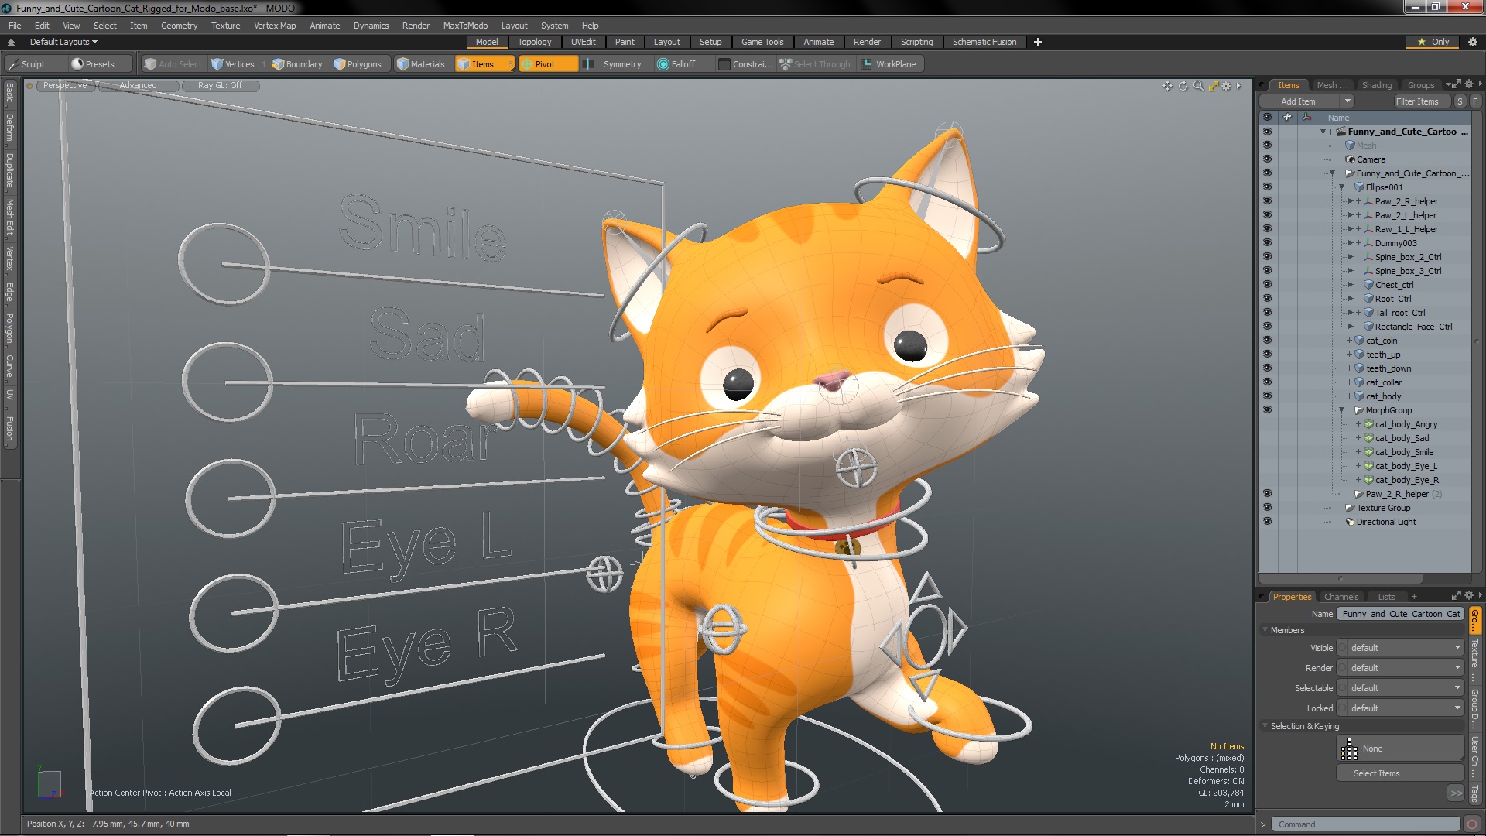Click the scene clapperboard icon
This screenshot has width=1486, height=836.
click(x=1341, y=132)
